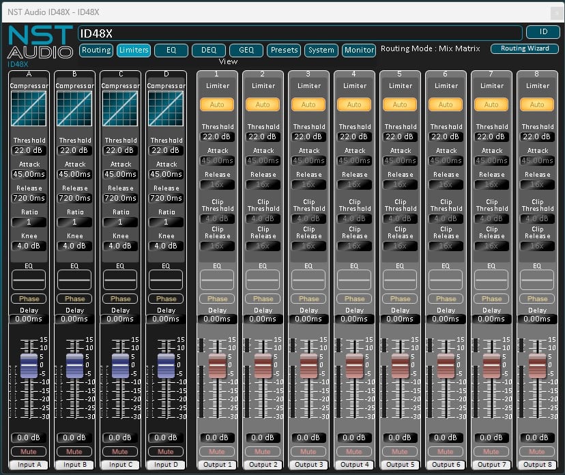Open Input D compressor graph display
565x475 pixels.
166,109
